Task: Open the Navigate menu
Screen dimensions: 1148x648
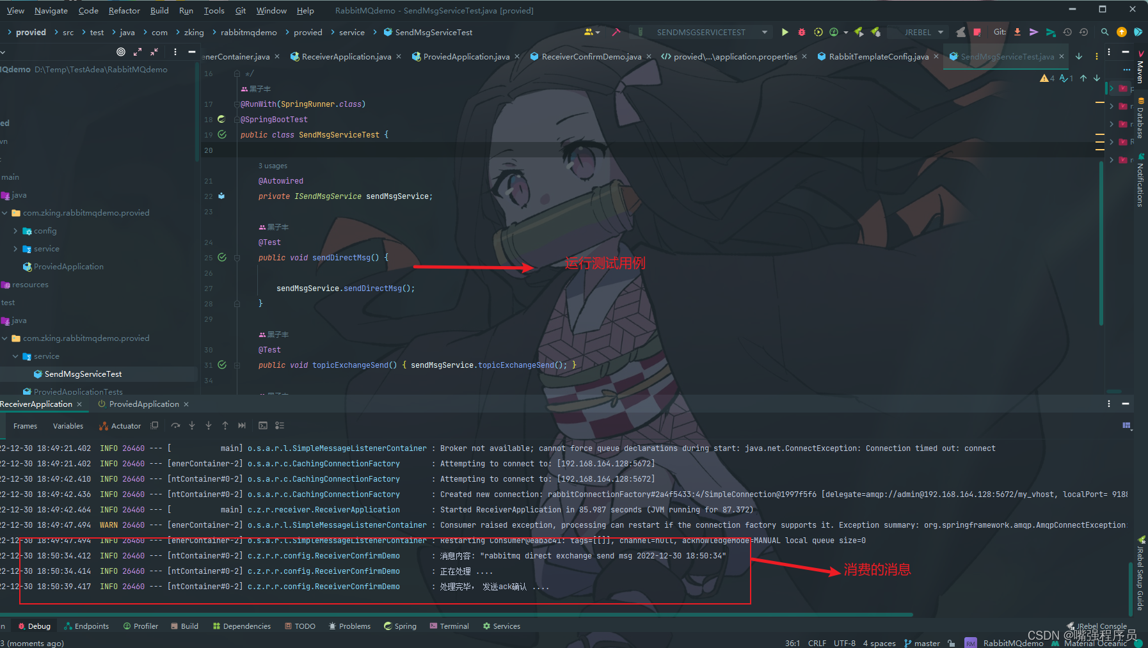Action: tap(51, 10)
